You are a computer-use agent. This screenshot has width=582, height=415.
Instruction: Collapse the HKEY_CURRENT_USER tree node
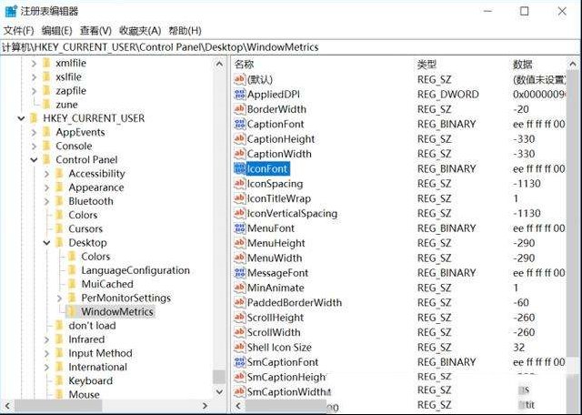(x=21, y=118)
